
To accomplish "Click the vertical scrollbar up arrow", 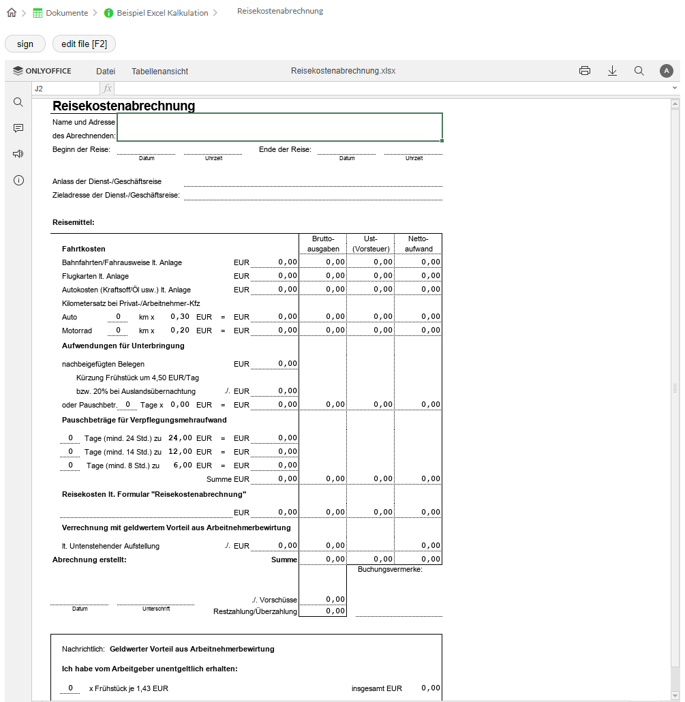I will coord(675,104).
